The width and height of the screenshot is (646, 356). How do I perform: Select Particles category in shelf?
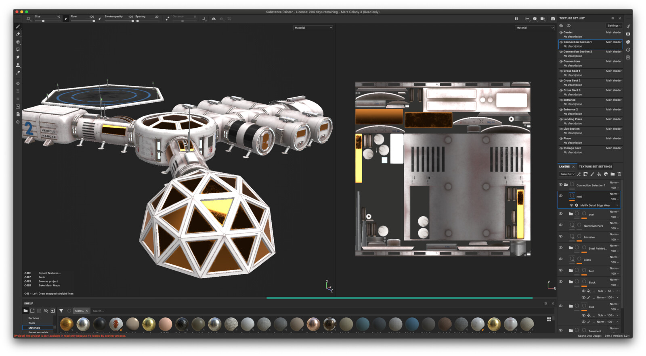coord(34,318)
